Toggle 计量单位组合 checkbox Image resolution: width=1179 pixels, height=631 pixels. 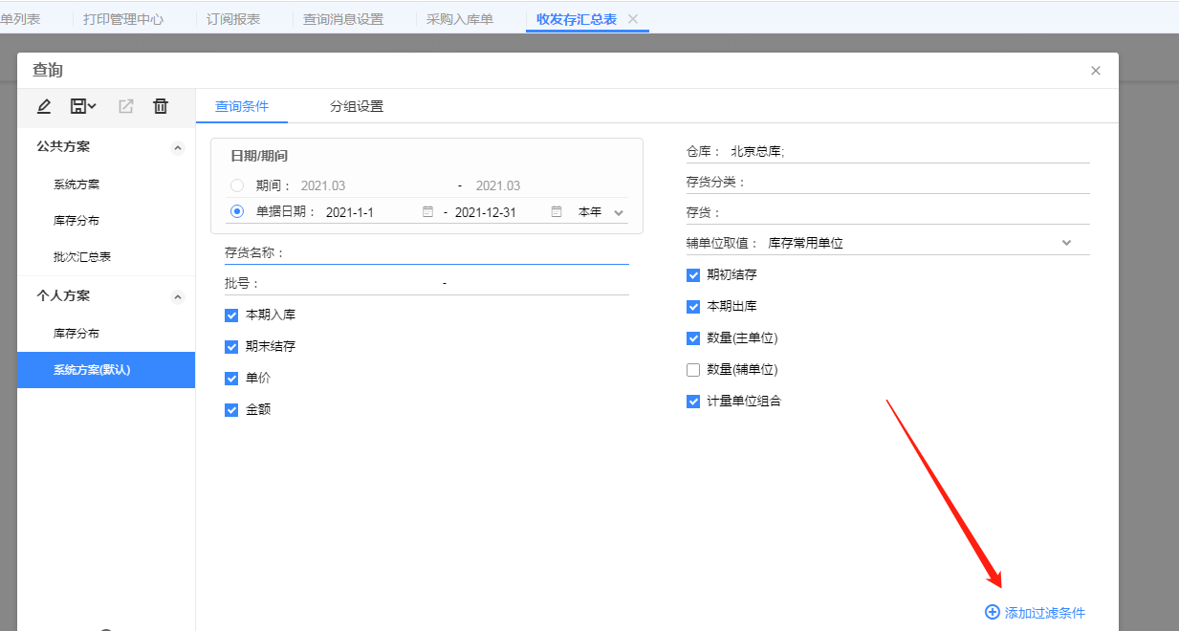click(693, 402)
